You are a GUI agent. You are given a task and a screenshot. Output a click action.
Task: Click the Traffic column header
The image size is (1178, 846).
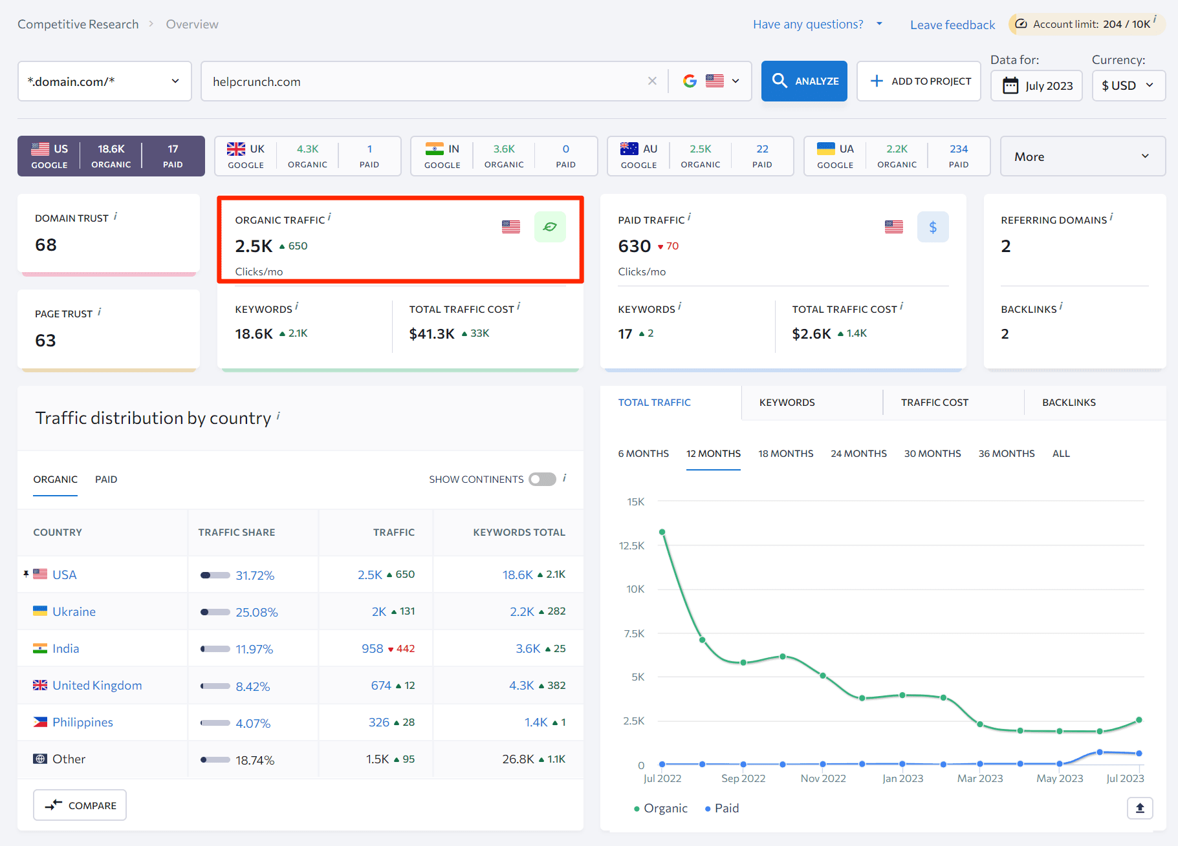coord(394,533)
